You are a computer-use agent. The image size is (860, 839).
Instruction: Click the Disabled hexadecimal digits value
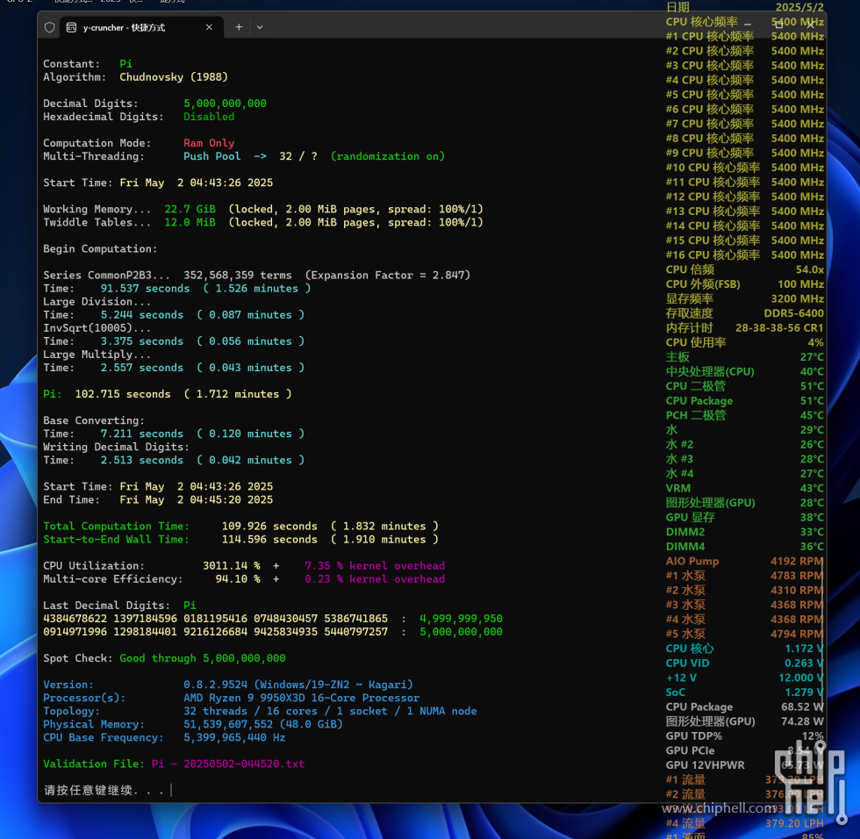209,116
